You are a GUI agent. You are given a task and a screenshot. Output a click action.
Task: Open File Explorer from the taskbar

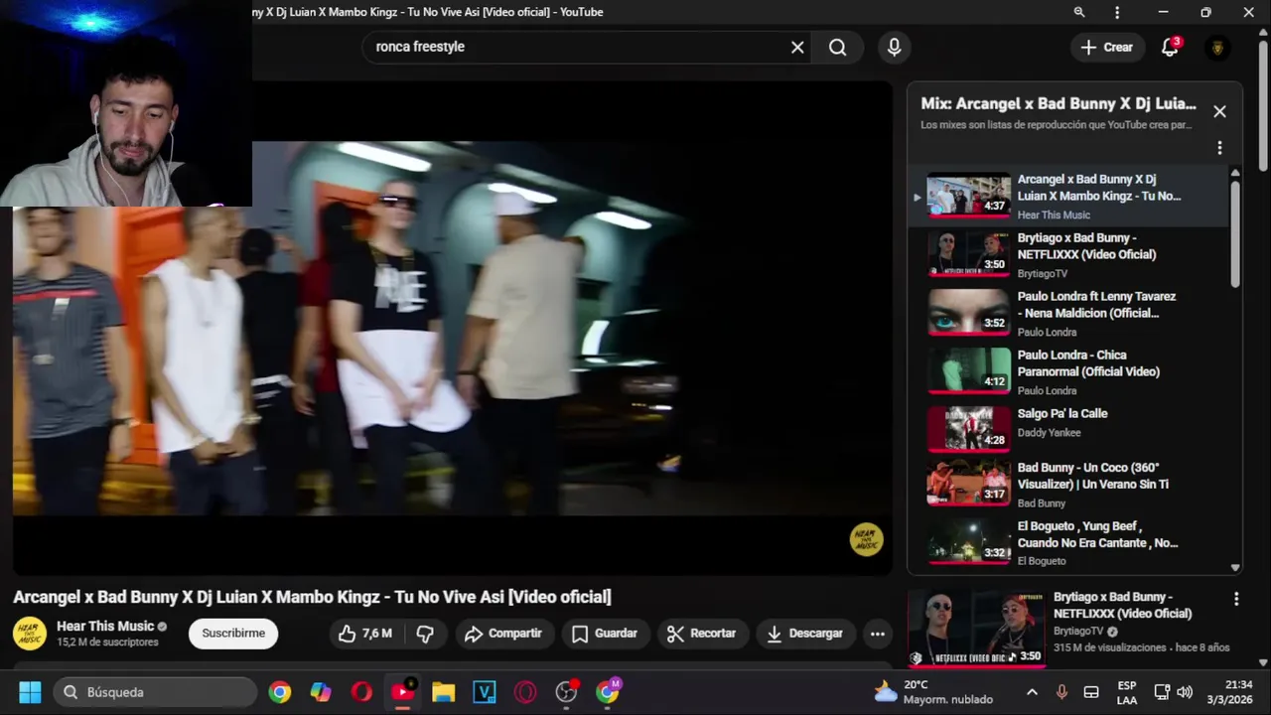(444, 692)
